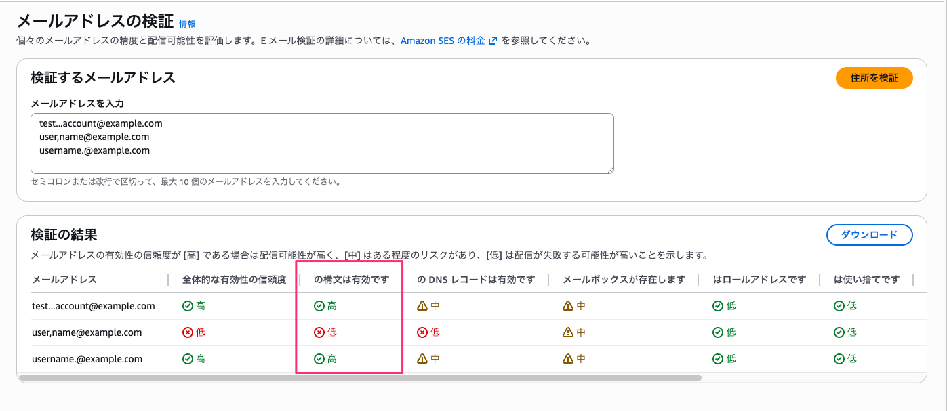Image resolution: width=947 pixels, height=411 pixels.
Task: Click the メールアドレス column header
Action: coord(64,280)
